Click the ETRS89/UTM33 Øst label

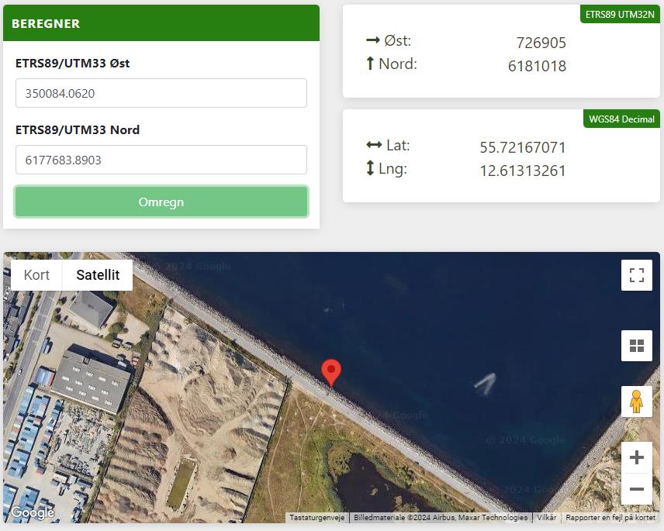pyautogui.click(x=72, y=64)
